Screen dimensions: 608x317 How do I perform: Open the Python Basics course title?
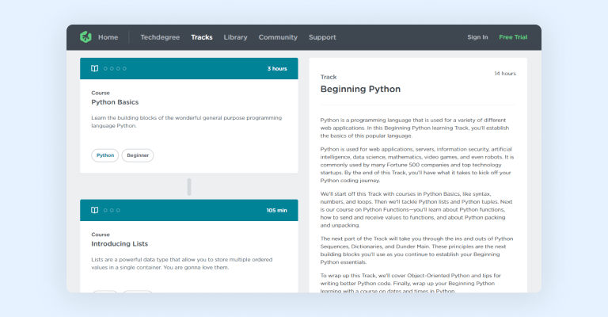[x=115, y=102]
